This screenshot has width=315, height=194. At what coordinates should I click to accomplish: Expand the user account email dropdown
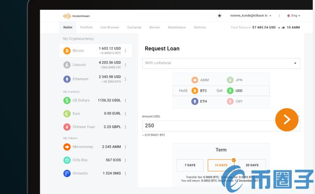point(251,16)
